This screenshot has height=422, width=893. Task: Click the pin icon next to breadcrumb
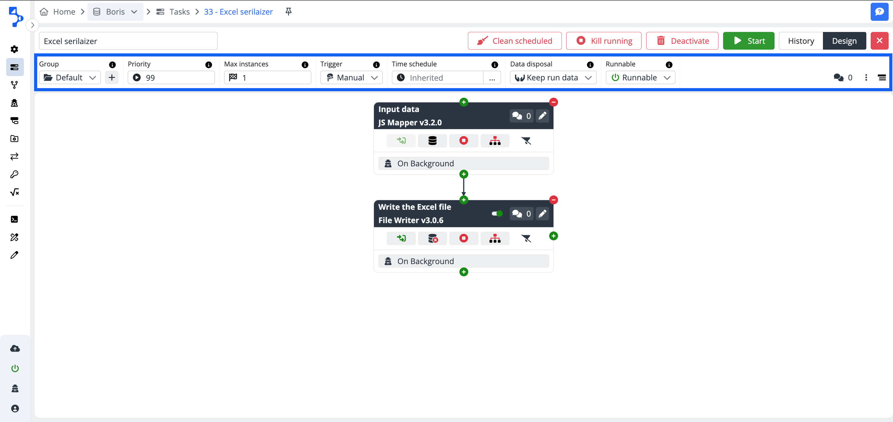pos(288,12)
